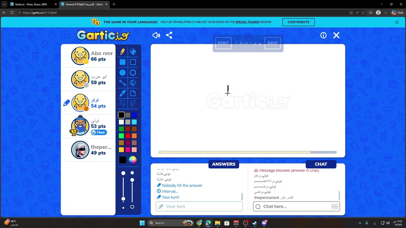Pick the bright green color swatch
406x228 pixels.
(121, 136)
